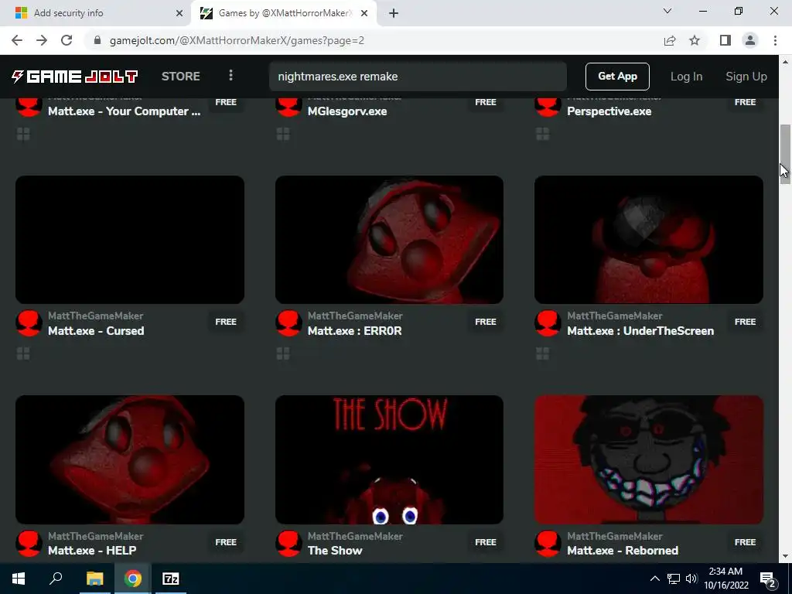Click the search field containing nightmares.exe remake

[x=418, y=77]
